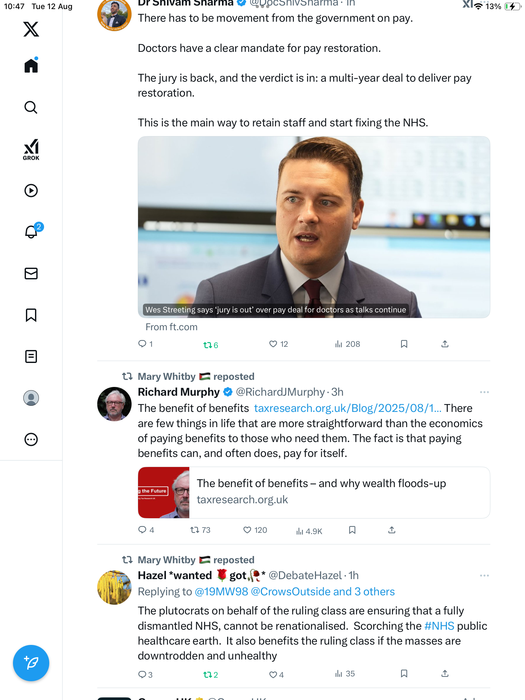Screen dimensions: 525x700
Task: Bookmark the Wes Streeting pay post
Action: [x=404, y=344]
